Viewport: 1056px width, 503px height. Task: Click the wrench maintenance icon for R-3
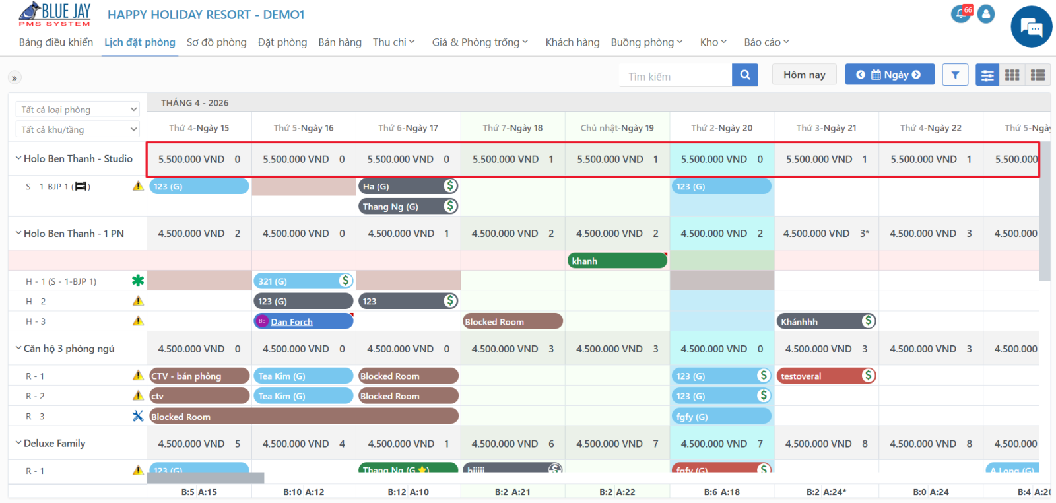[138, 416]
